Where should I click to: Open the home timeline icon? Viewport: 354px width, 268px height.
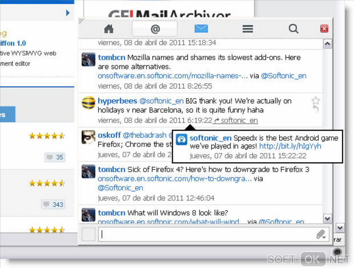click(x=109, y=29)
